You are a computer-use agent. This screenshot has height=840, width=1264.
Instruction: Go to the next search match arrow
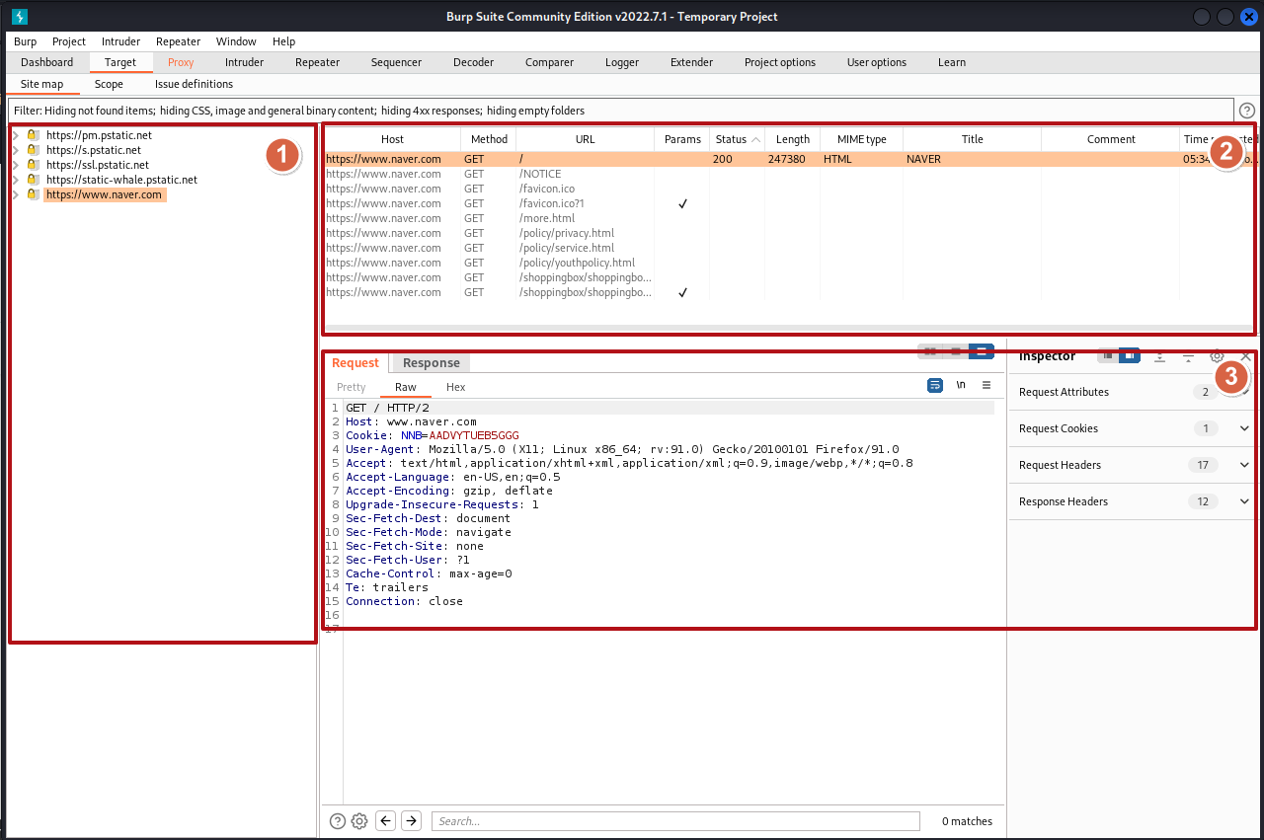coord(412,820)
